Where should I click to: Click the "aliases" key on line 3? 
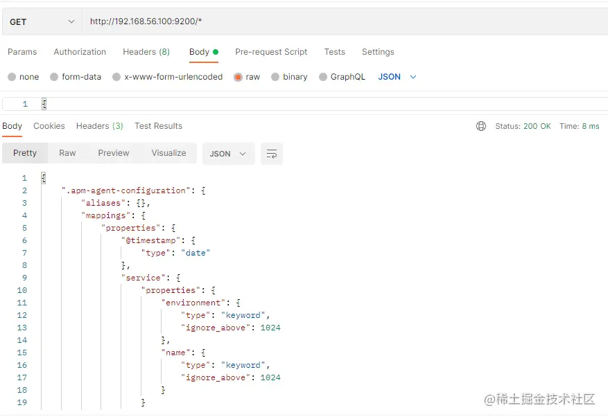tap(103, 203)
